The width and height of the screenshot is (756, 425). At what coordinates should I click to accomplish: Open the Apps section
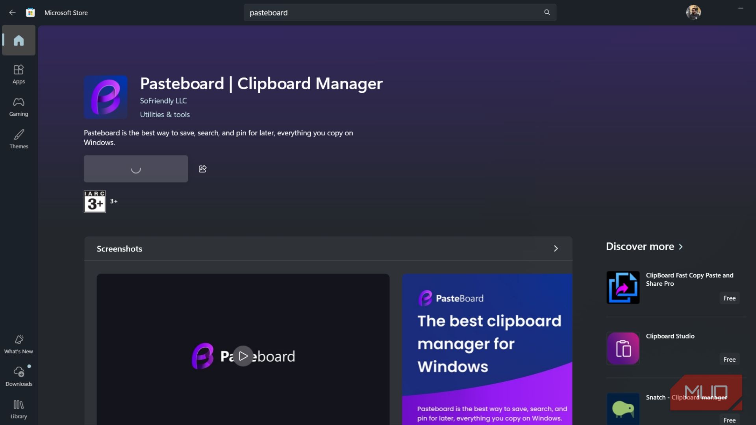click(x=19, y=74)
